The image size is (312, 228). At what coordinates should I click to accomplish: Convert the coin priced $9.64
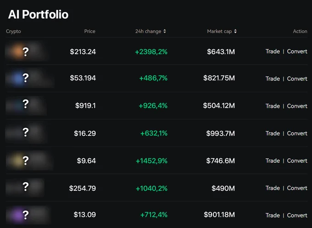click(297, 161)
